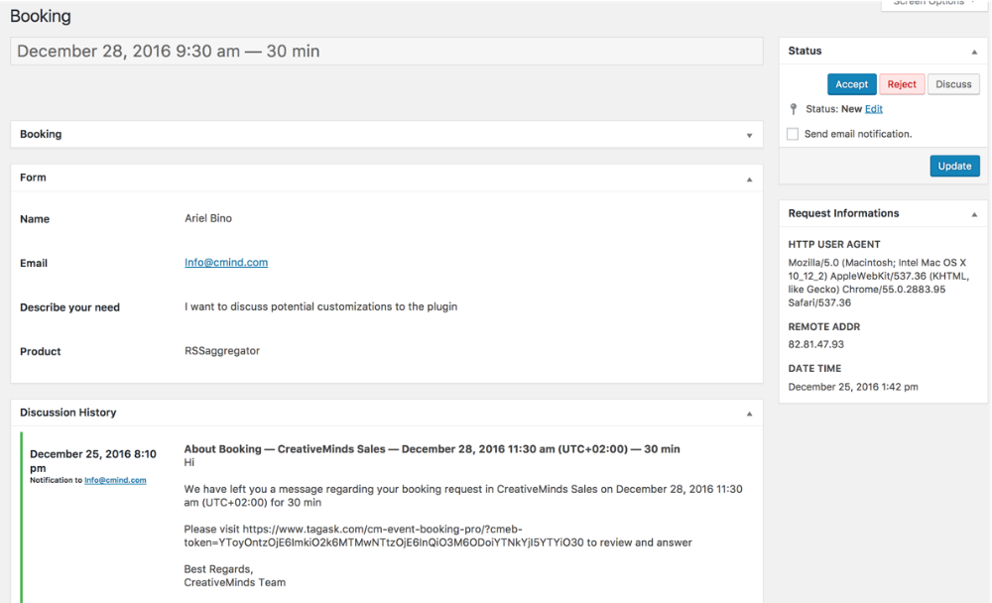This screenshot has width=992, height=603.
Task: Open the Info@cmind.com email link in Form
Action: (x=226, y=262)
